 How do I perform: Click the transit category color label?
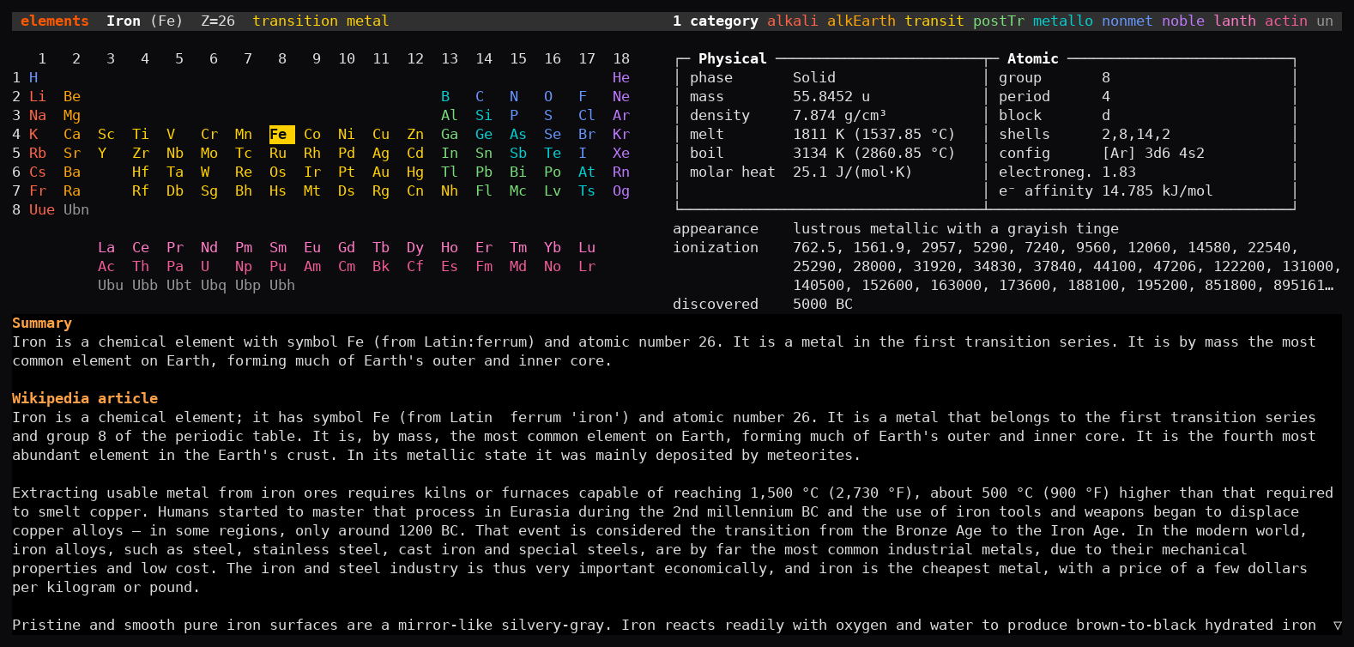coord(934,21)
